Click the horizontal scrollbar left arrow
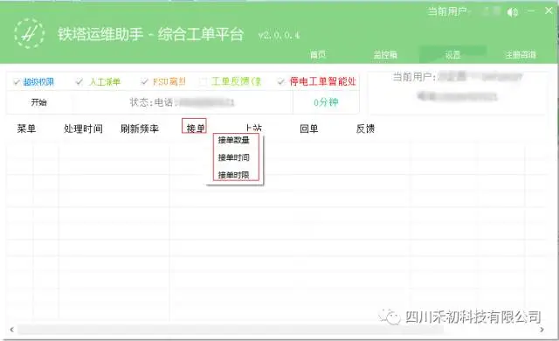The height and width of the screenshot is (341, 559). pos(11,330)
